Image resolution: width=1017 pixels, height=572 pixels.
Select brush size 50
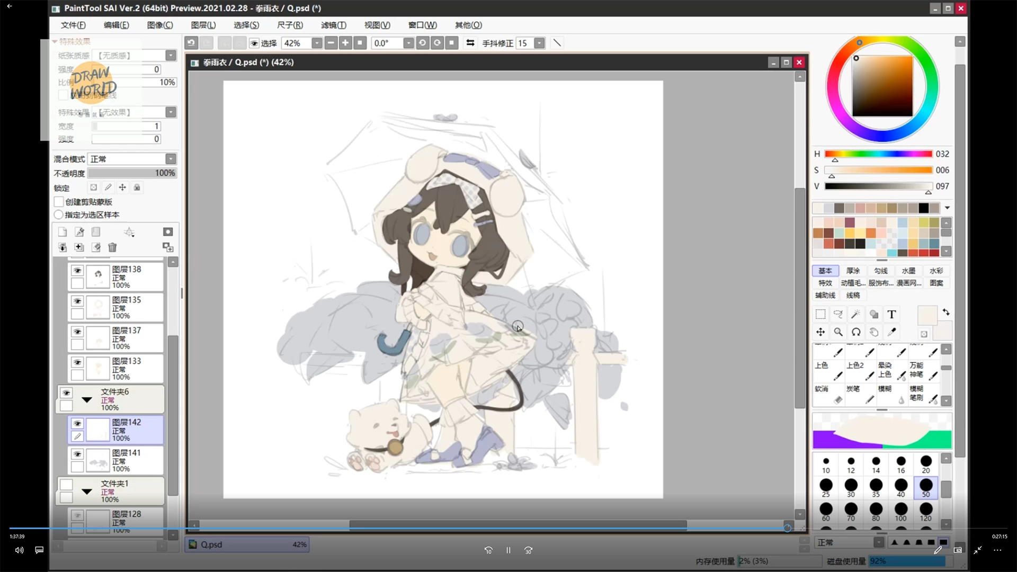point(925,488)
